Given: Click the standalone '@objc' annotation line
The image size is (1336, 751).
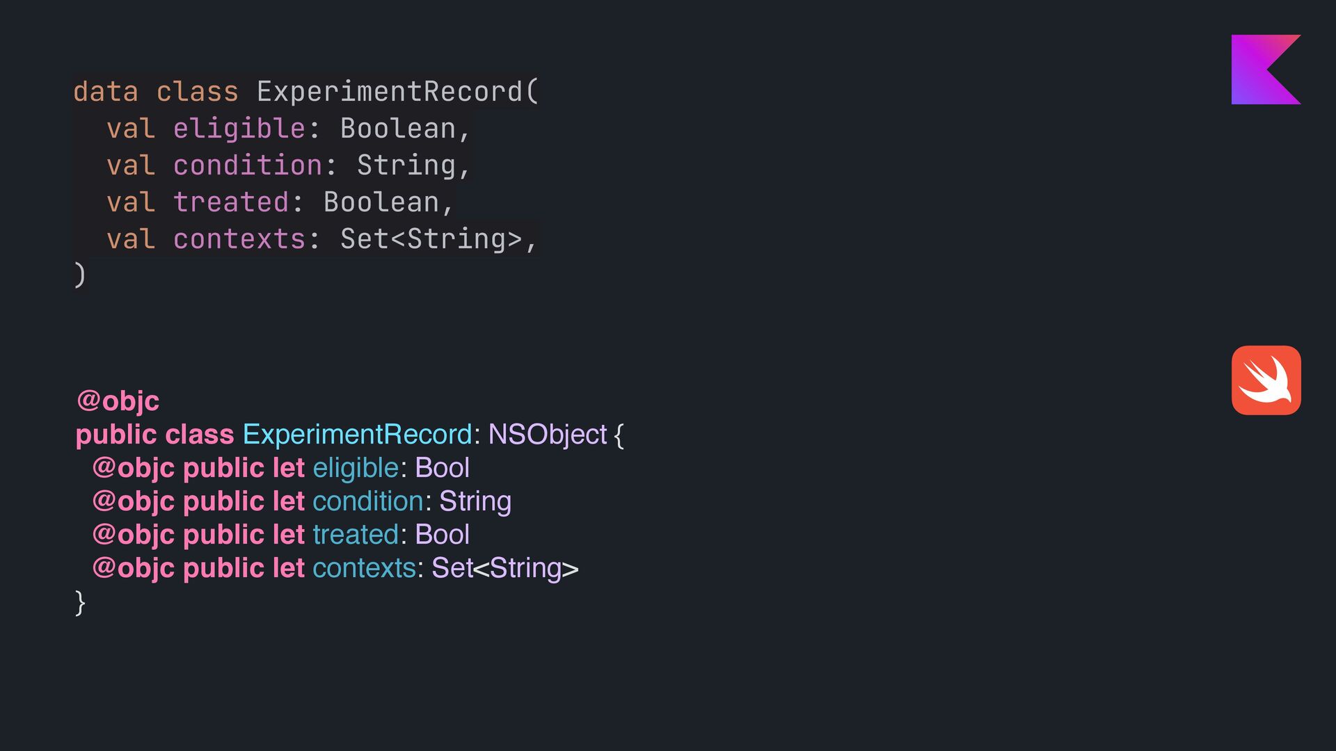Looking at the screenshot, I should pyautogui.click(x=118, y=401).
